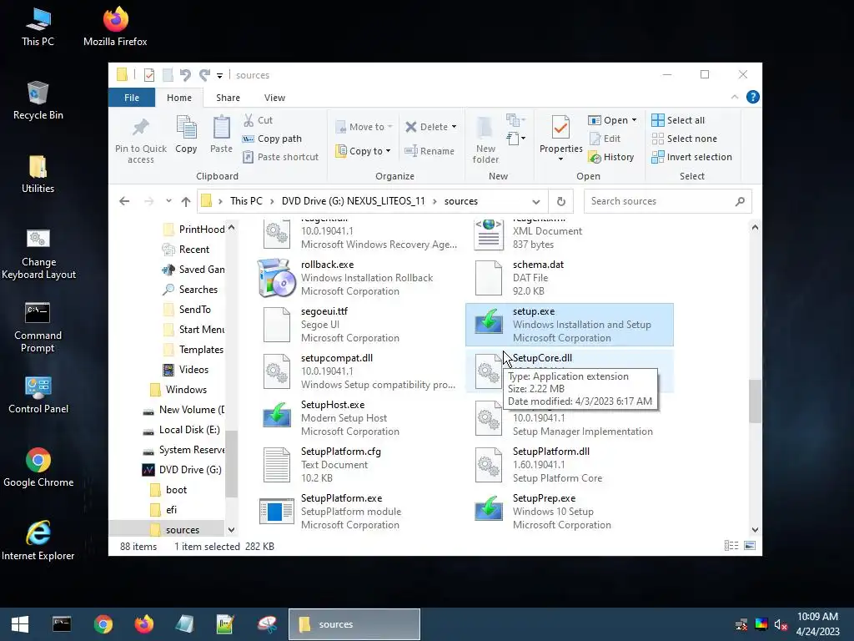Expand the Open dropdown arrow

[x=634, y=120]
